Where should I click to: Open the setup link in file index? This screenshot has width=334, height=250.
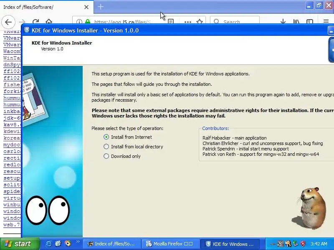click(x=12, y=178)
